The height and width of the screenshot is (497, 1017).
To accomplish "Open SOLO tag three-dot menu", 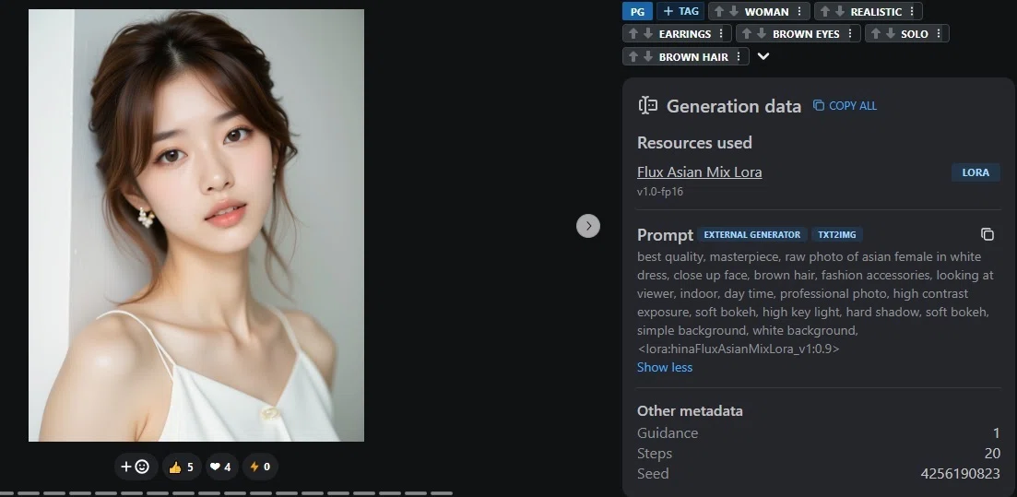I will tap(938, 34).
